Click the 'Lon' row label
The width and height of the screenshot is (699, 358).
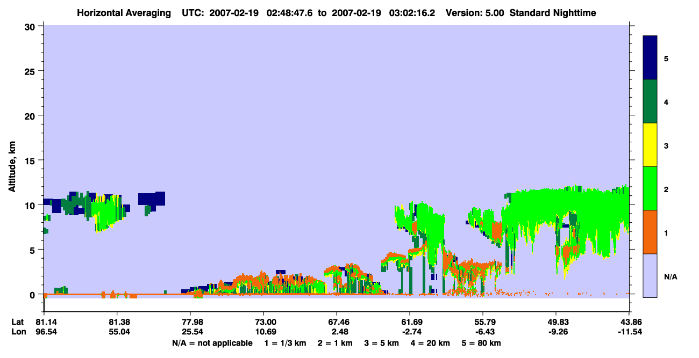(x=18, y=332)
